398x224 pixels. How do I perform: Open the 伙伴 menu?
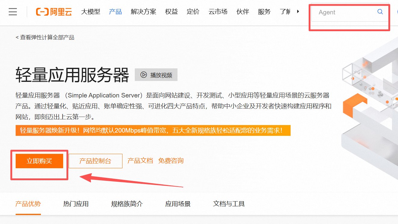(x=243, y=12)
